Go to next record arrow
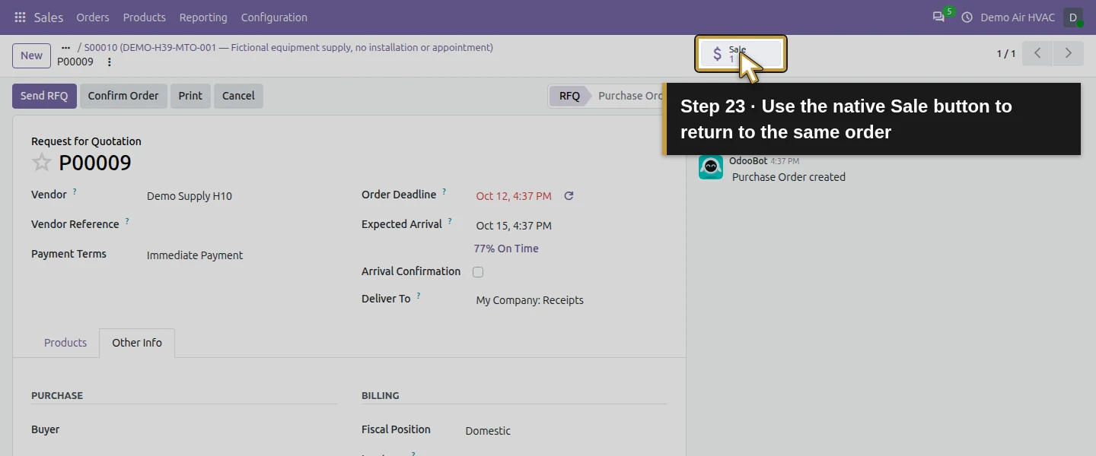 pos(1068,53)
